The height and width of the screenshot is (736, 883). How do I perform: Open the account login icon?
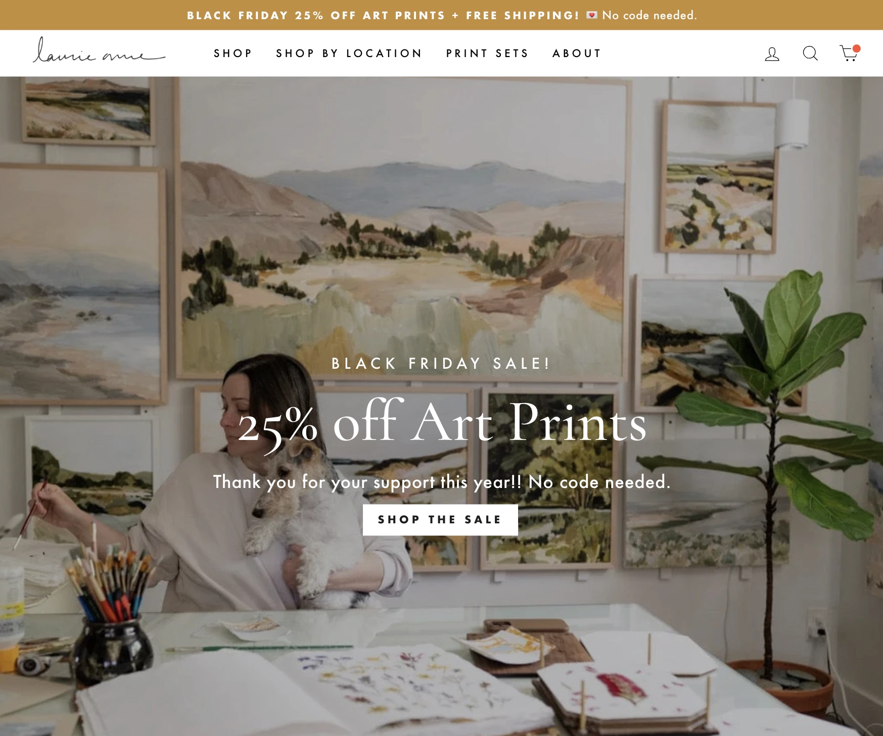click(x=772, y=54)
